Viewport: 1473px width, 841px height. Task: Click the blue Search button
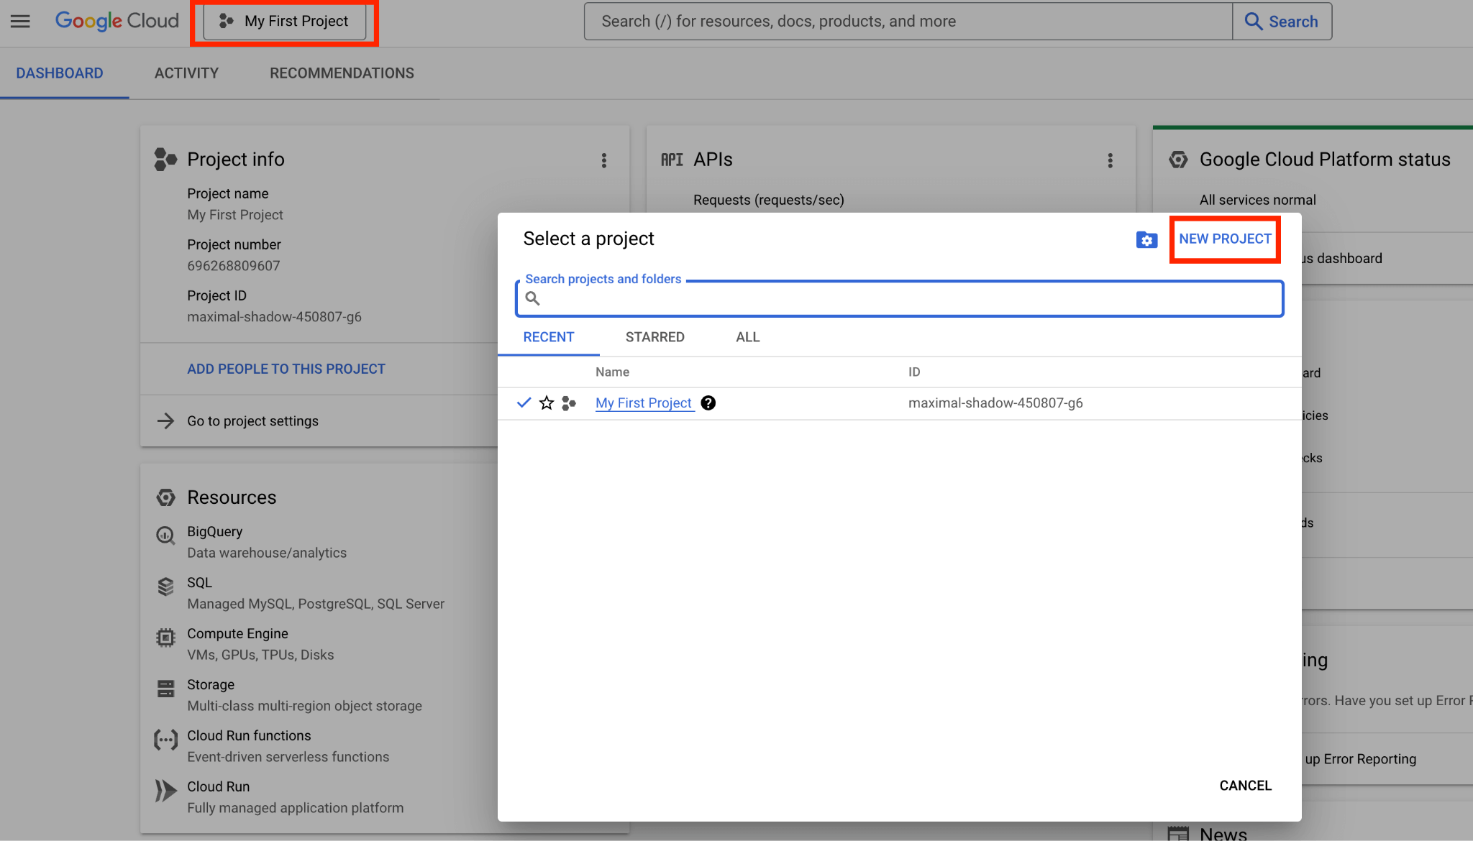1282,22
